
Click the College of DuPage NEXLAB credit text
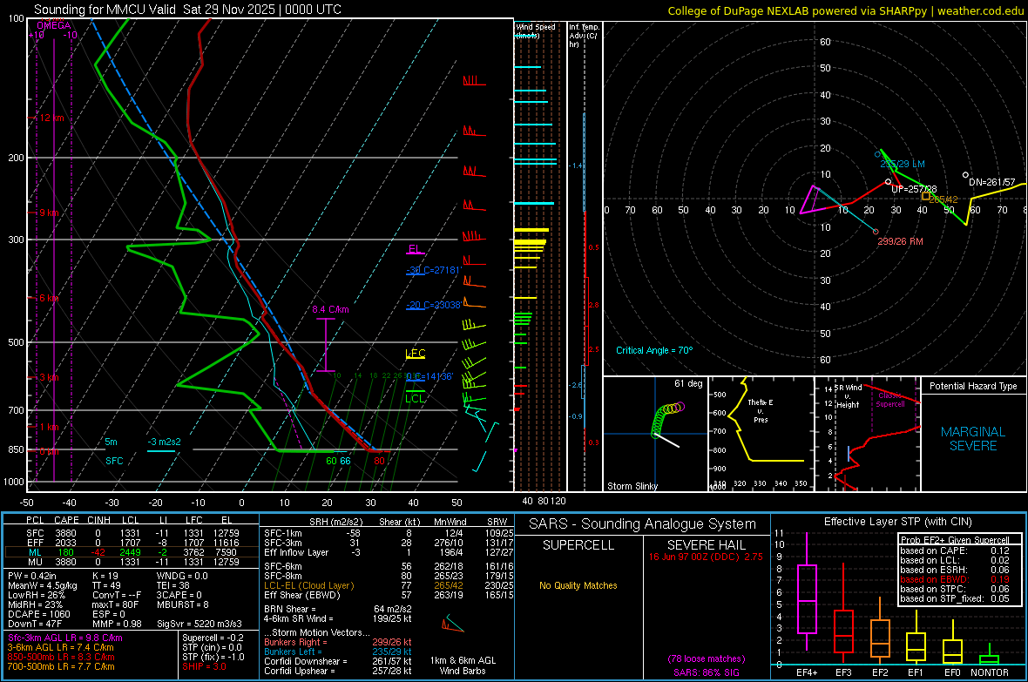pyautogui.click(x=846, y=10)
